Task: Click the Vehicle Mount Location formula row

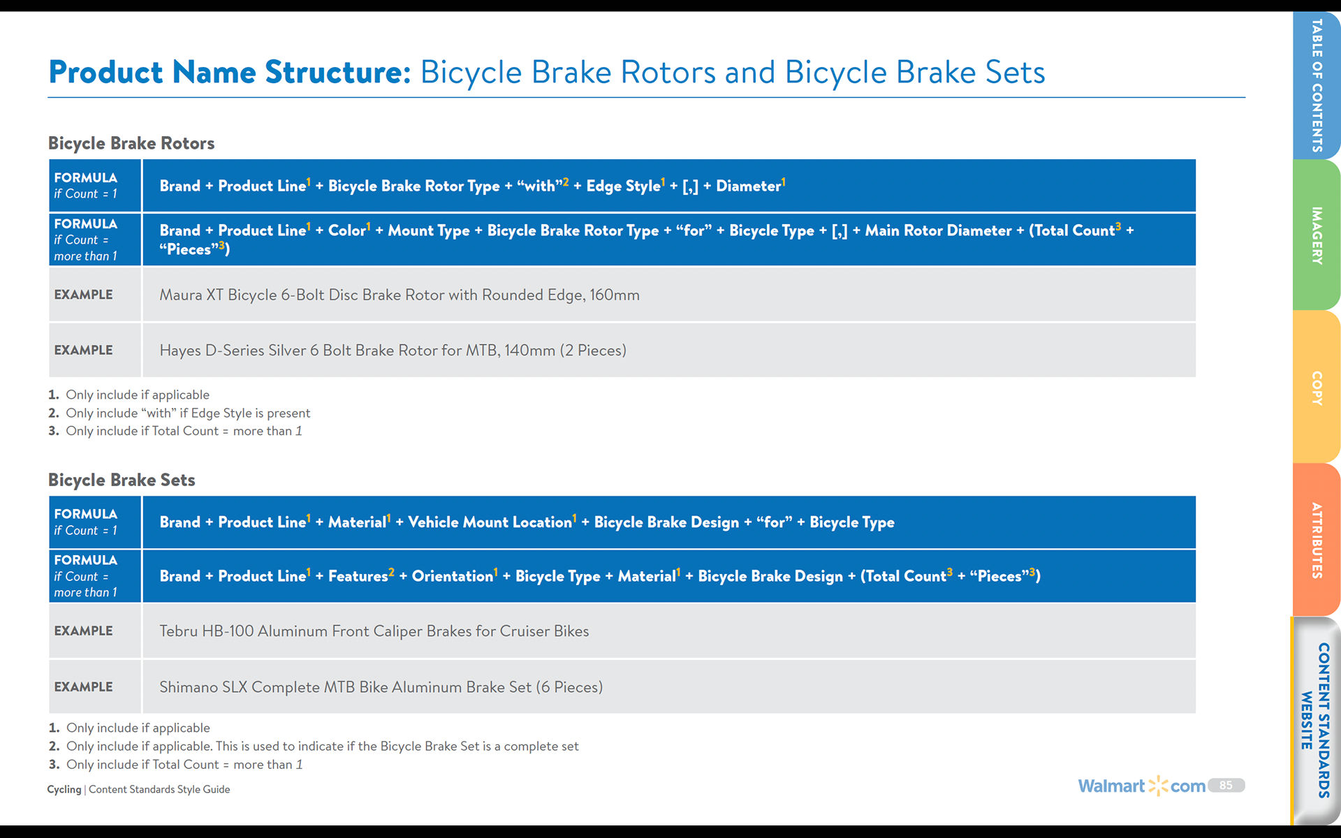Action: (622, 522)
